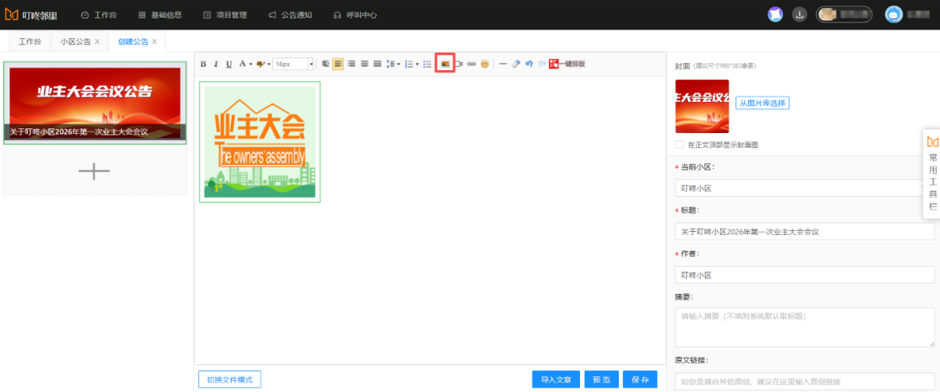Click the insert video icon

[x=459, y=64]
